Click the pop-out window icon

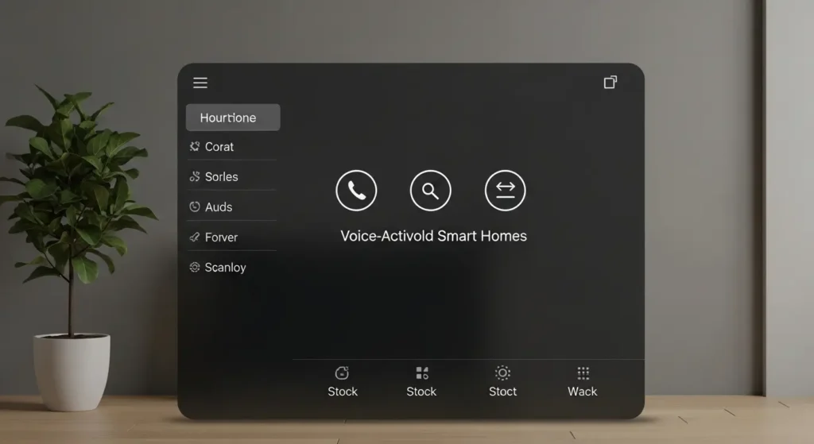point(610,83)
